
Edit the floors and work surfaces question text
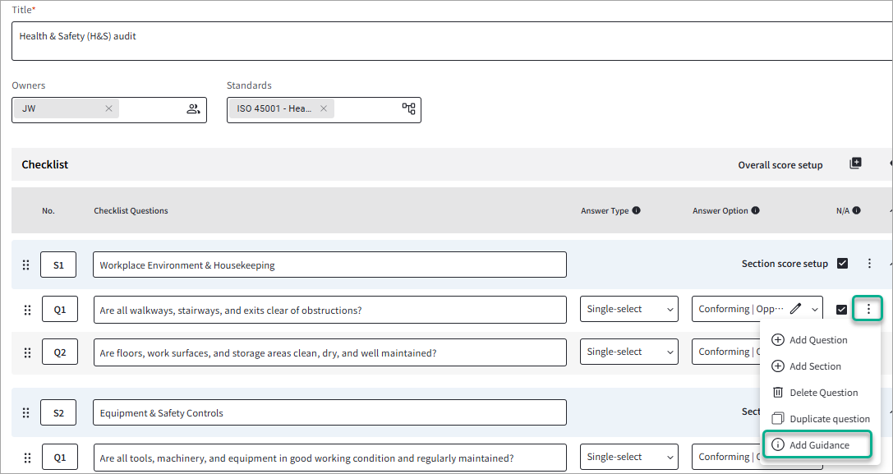click(x=329, y=352)
